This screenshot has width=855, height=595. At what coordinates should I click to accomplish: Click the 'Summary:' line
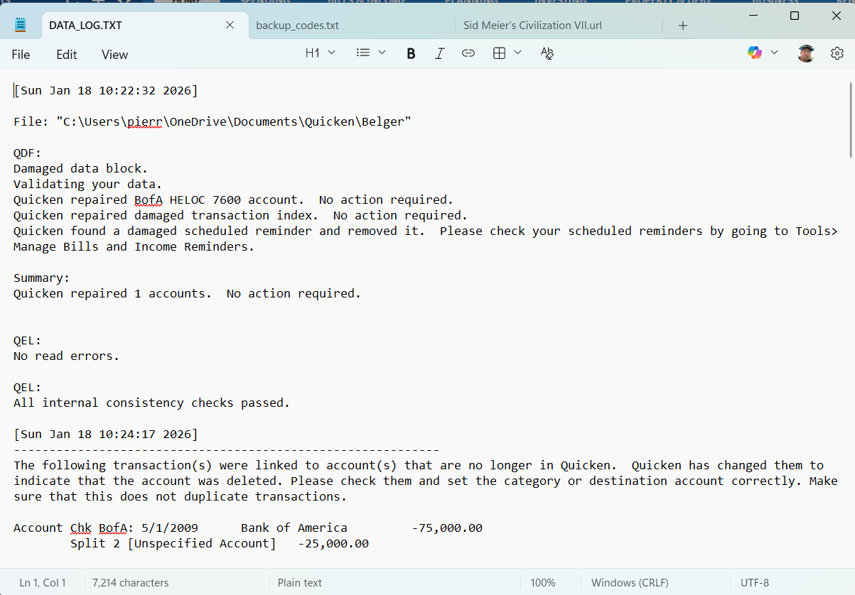pyautogui.click(x=42, y=278)
